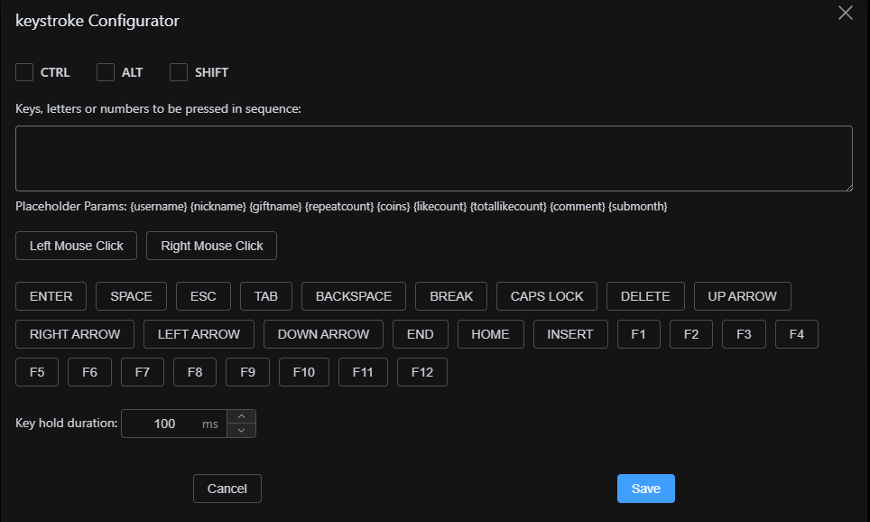The width and height of the screenshot is (870, 522).
Task: Add the F12 function key
Action: tap(422, 372)
